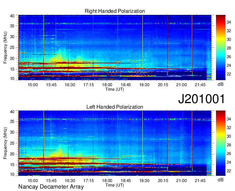This screenshot has width=235, height=191.
Task: Click the '16:30' time tick on the Right Handed plot
Action: (x=70, y=85)
